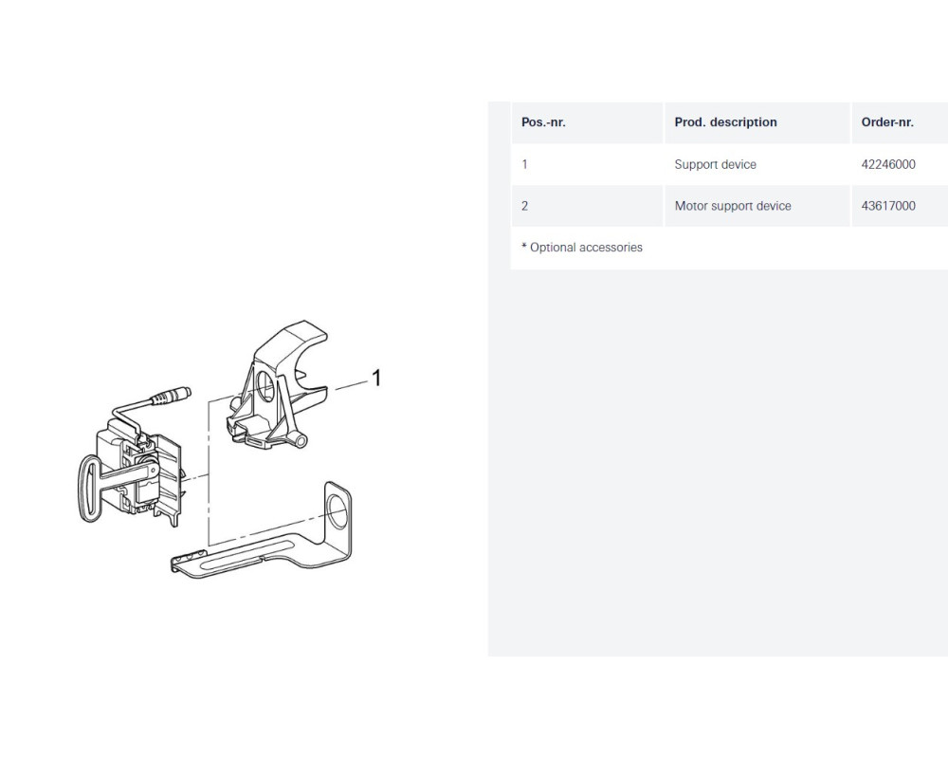Click the Order-nr. column header
This screenshot has width=948, height=759.
(887, 122)
